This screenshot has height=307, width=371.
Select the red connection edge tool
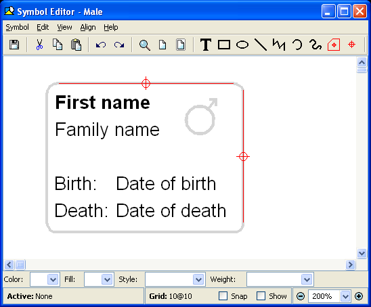click(334, 45)
